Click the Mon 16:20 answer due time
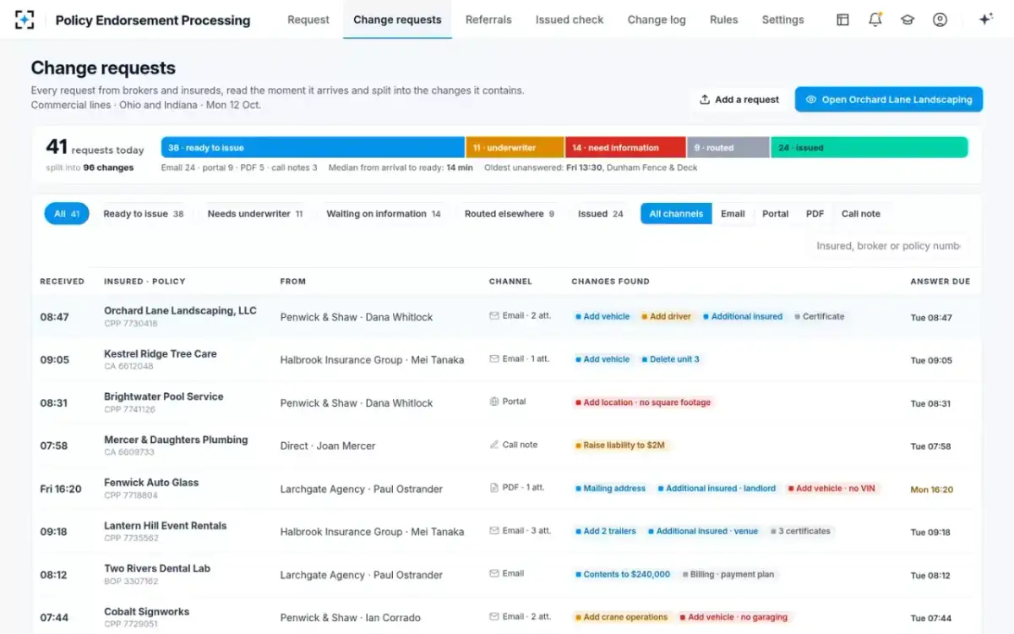Image resolution: width=1014 pixels, height=634 pixels. (931, 489)
